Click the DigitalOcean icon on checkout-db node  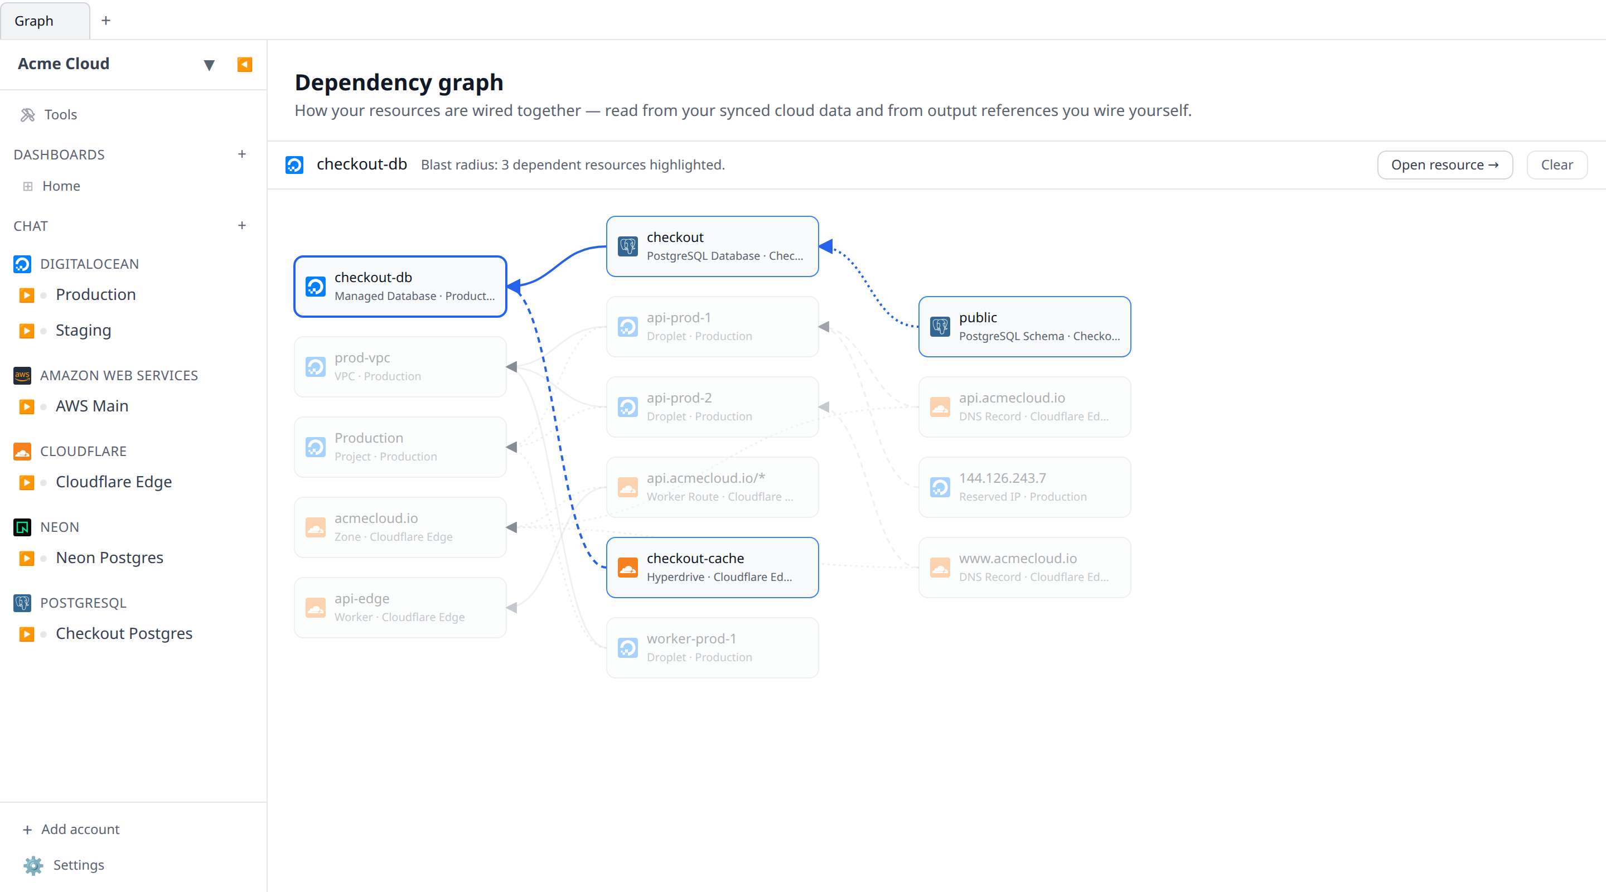pyautogui.click(x=316, y=287)
